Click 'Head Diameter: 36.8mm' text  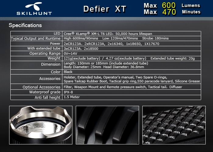pos(124,67)
